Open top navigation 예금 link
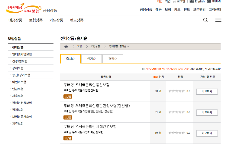Viewport: 226px width, 151px height. pyautogui.click(x=158, y=9)
